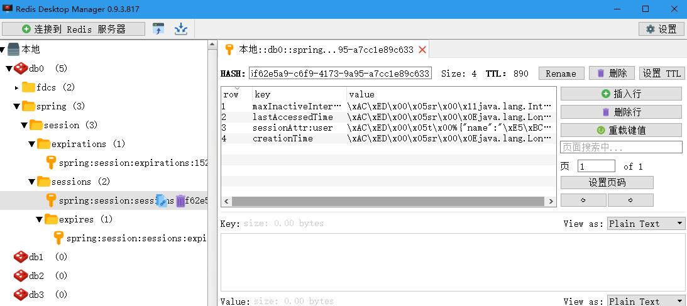Expand the fdcs folder
The image size is (687, 306).
click(17, 87)
